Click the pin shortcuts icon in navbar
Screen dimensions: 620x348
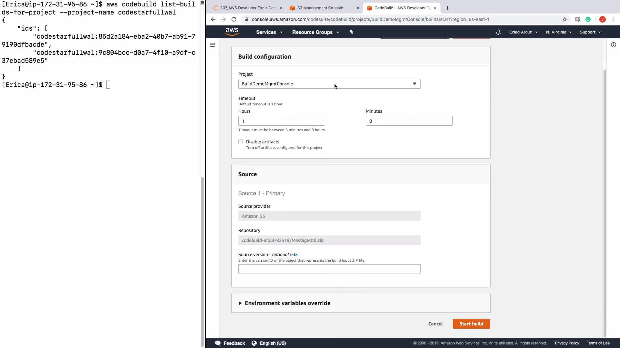351,32
